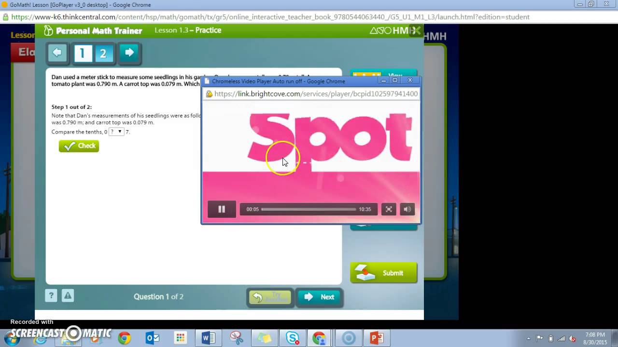The width and height of the screenshot is (618, 347).
Task: Open the clock showing 7:08 PM
Action: [x=594, y=338]
